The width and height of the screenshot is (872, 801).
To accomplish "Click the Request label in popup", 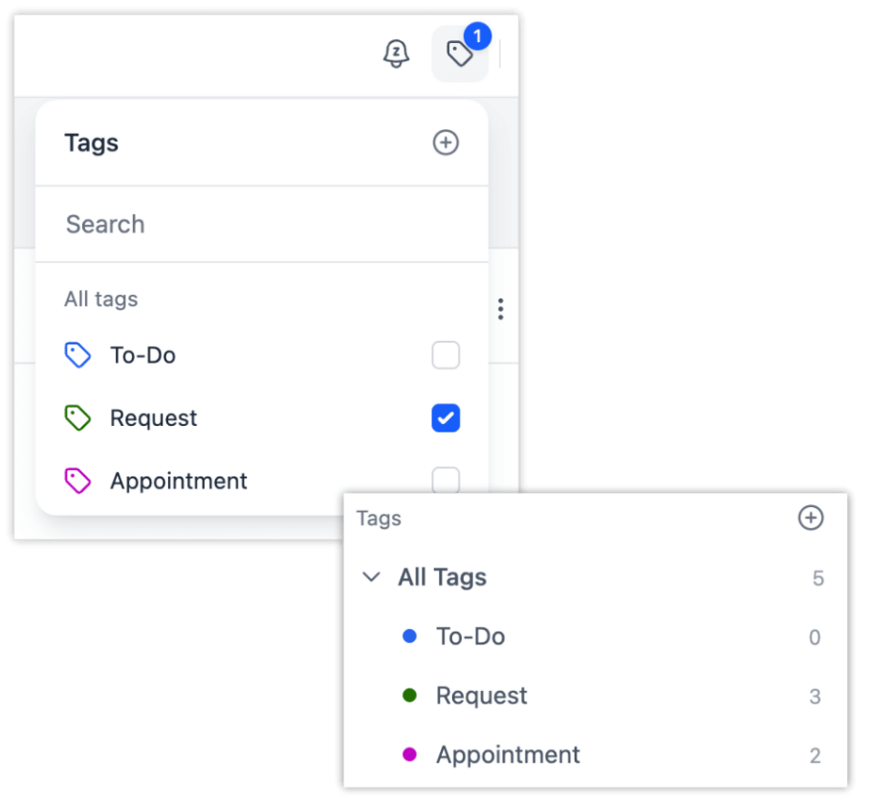I will [x=153, y=418].
